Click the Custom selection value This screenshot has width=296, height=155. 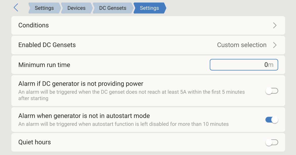[x=242, y=45]
